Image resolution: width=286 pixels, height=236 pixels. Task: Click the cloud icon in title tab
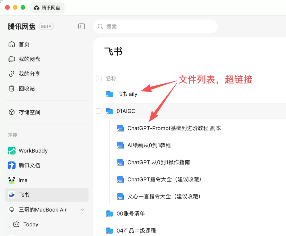[37, 8]
